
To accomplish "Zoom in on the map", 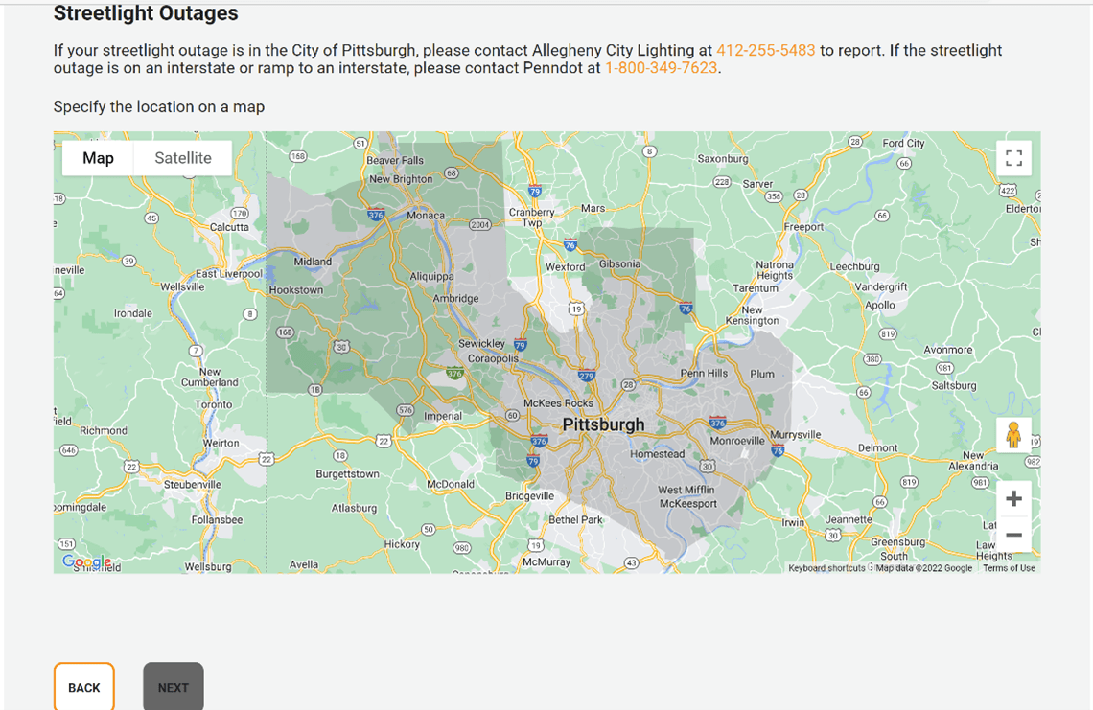I will click(1013, 499).
